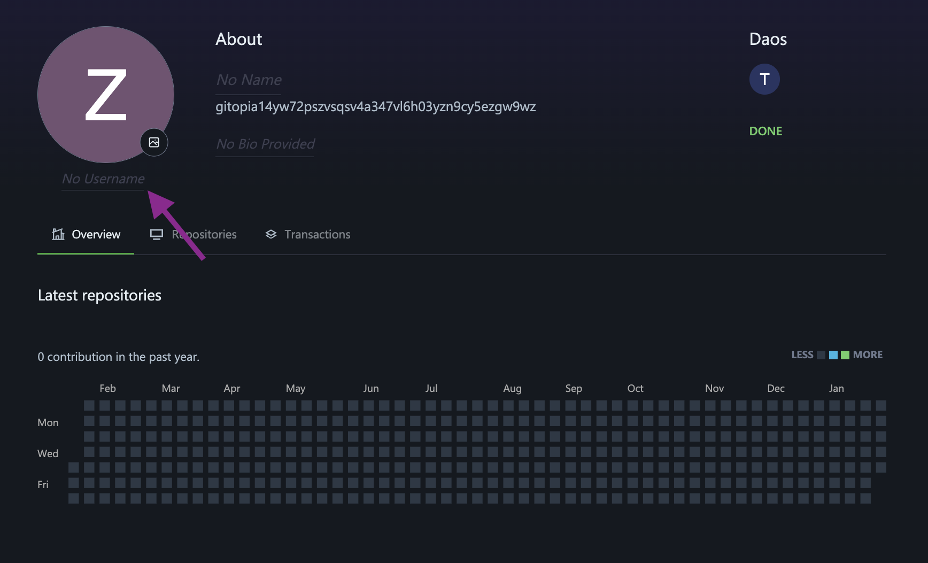Image resolution: width=928 pixels, height=563 pixels.
Task: Click the Transactions layers icon
Action: (x=271, y=234)
